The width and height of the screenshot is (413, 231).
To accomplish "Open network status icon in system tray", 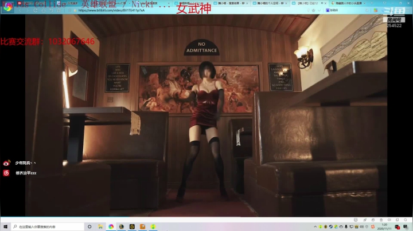I will [x=352, y=226].
